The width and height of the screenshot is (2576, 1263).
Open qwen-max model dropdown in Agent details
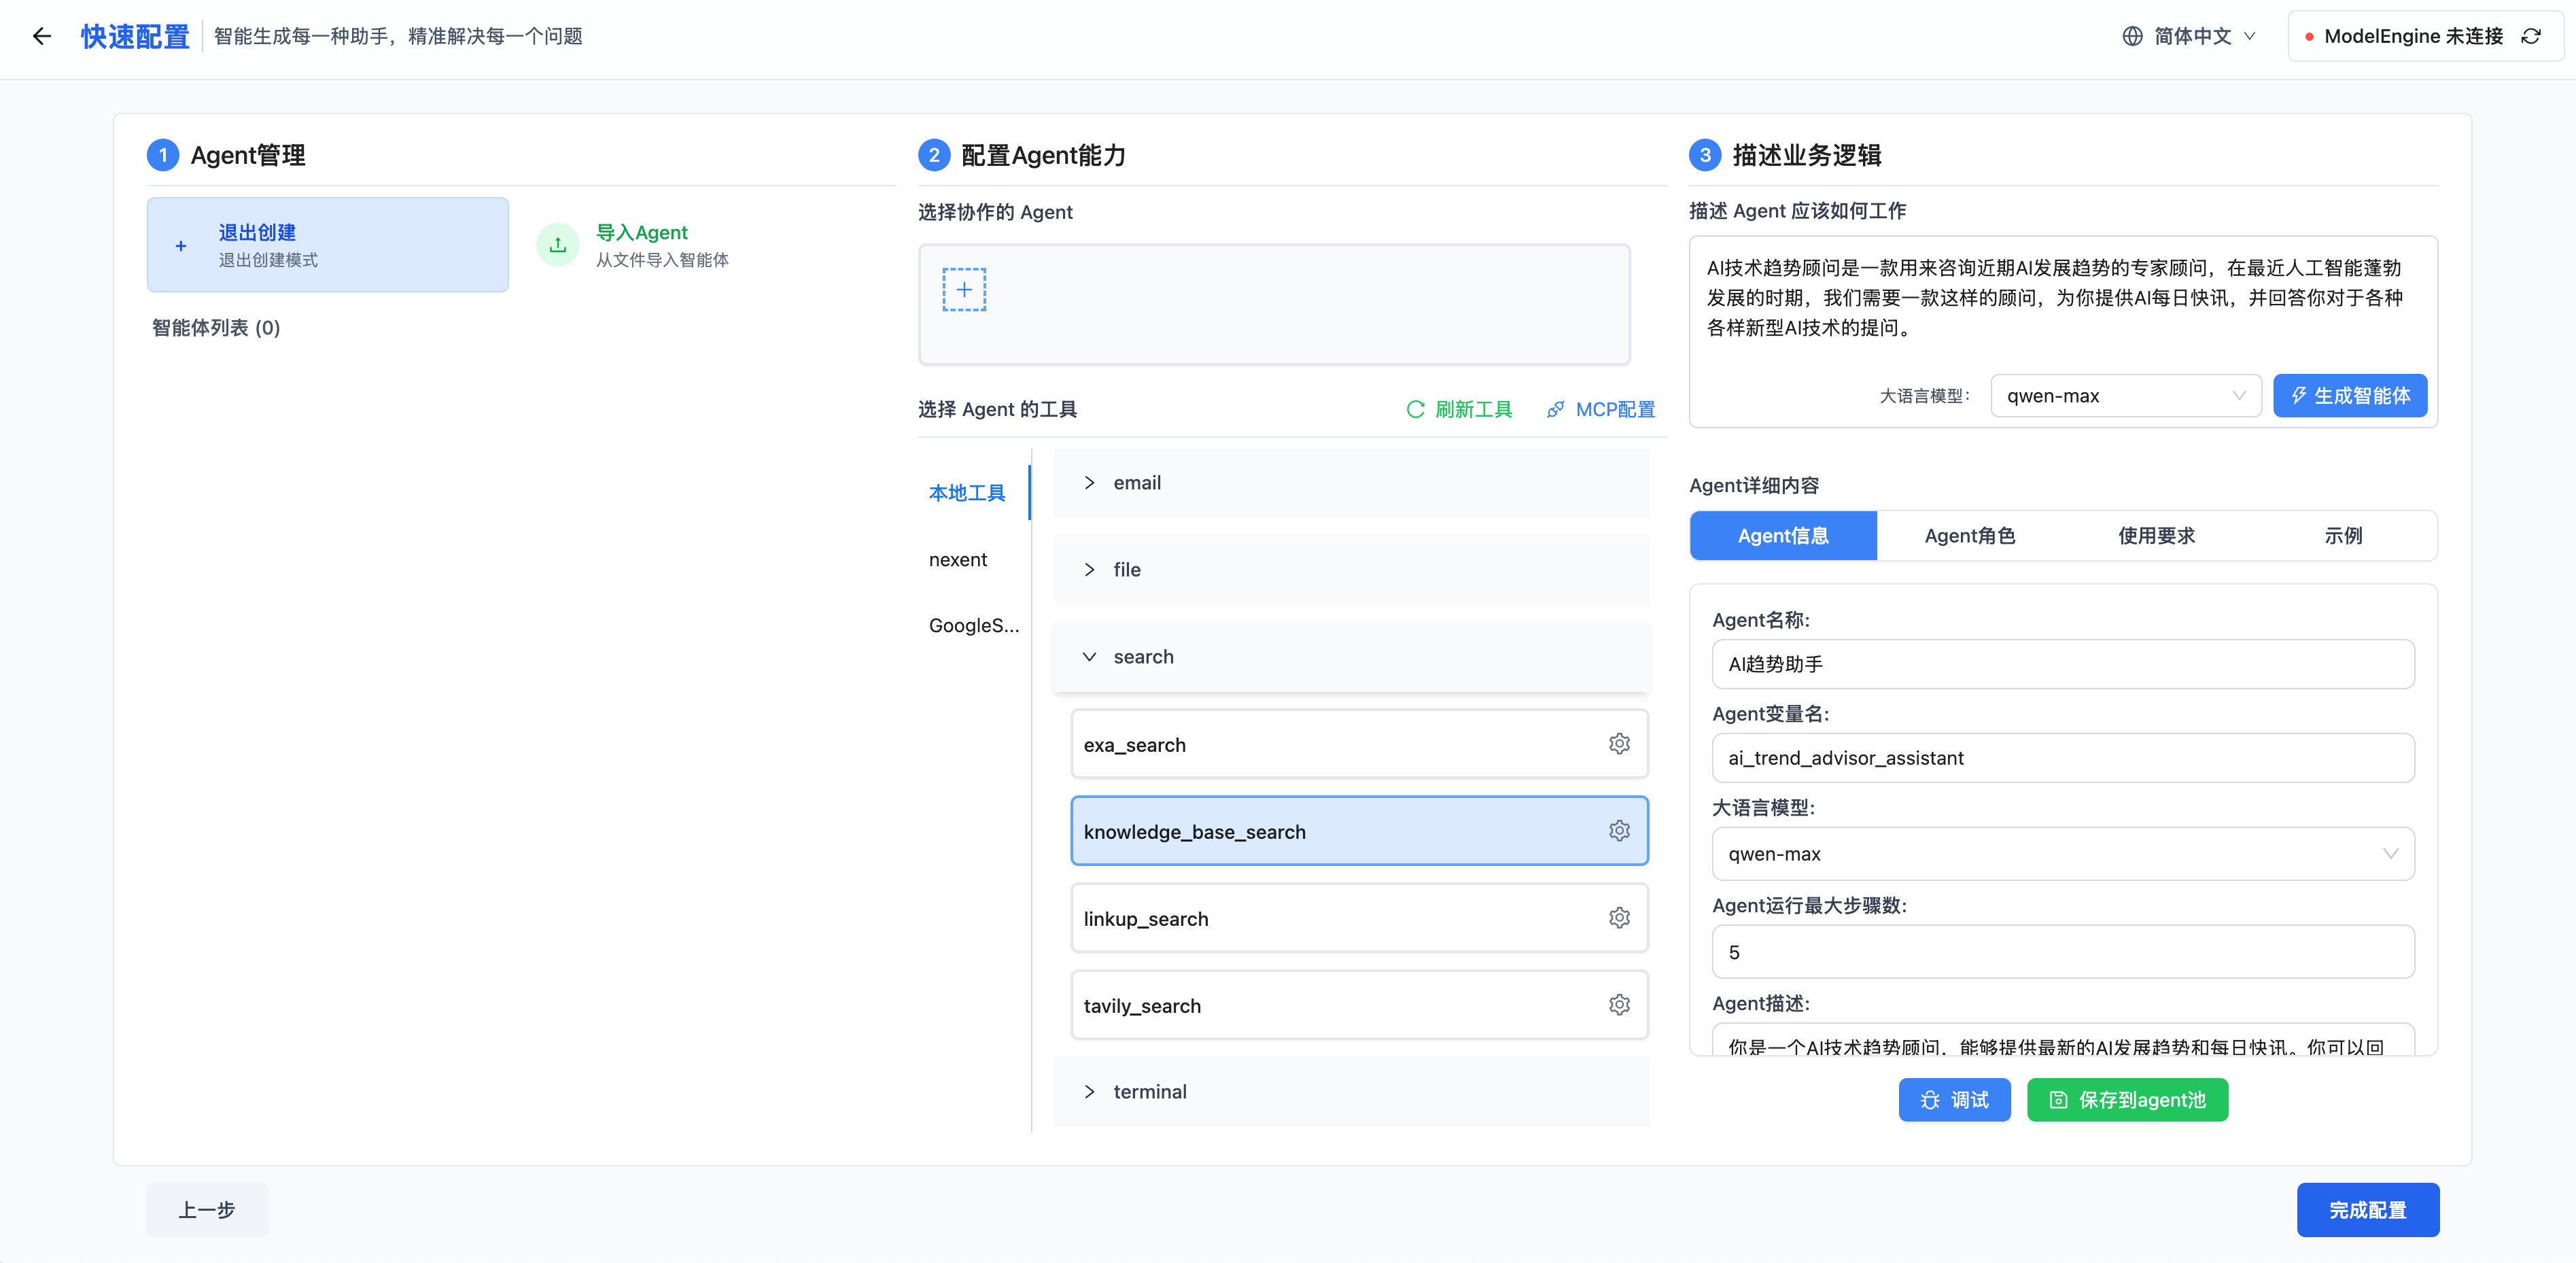(2062, 854)
